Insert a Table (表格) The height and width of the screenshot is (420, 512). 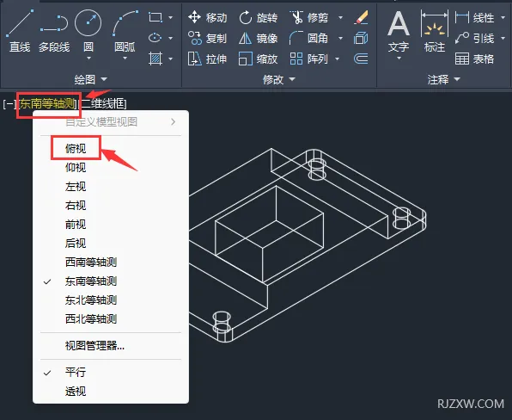474,59
